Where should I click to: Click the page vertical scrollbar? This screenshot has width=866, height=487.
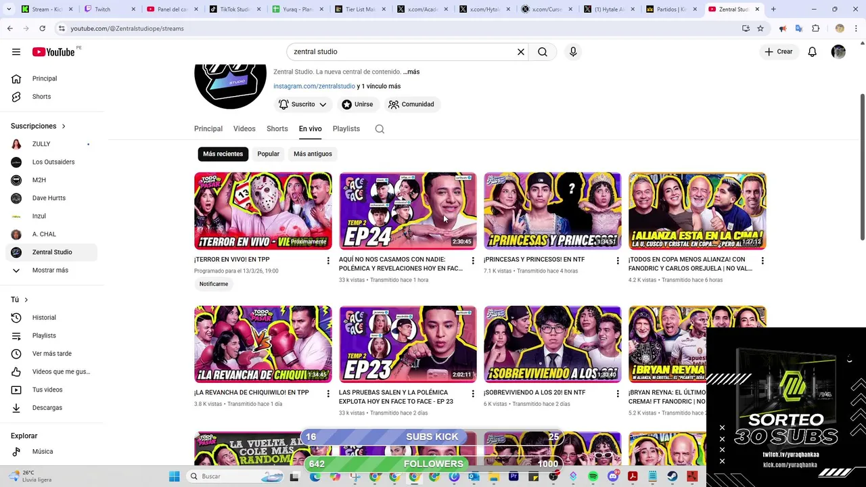(x=862, y=166)
